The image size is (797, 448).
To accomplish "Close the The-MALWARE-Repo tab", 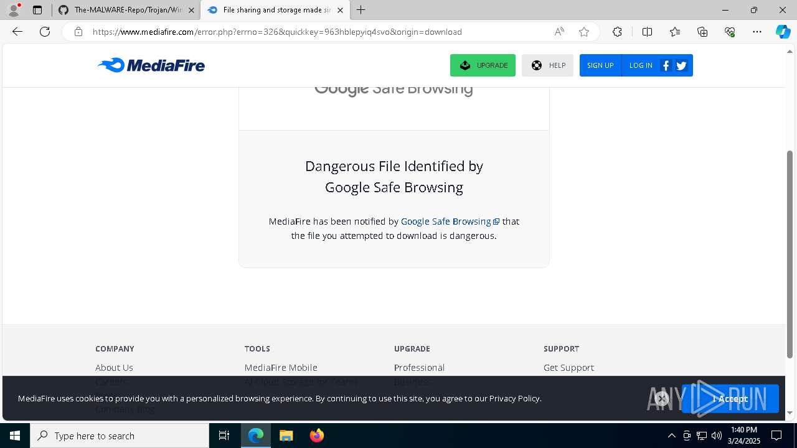I will pos(191,10).
